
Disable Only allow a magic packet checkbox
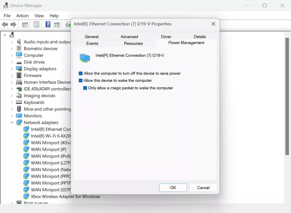[x=85, y=88]
